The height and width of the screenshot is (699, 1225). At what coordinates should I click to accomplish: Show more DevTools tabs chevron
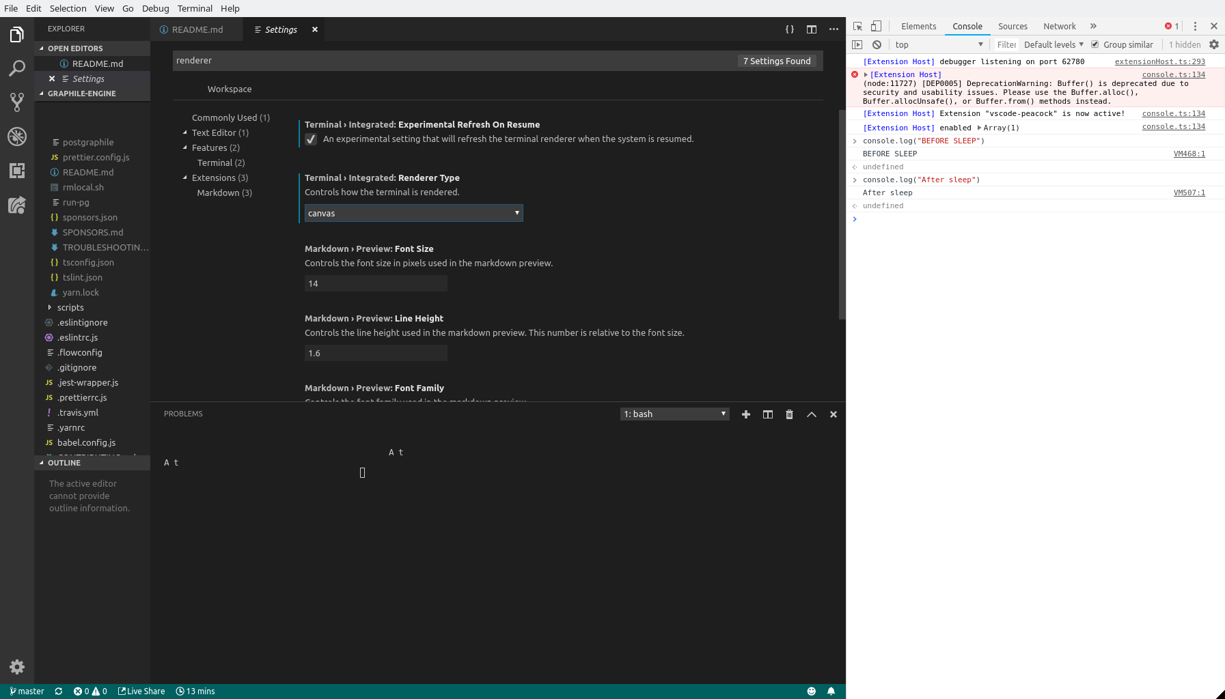[1093, 26]
